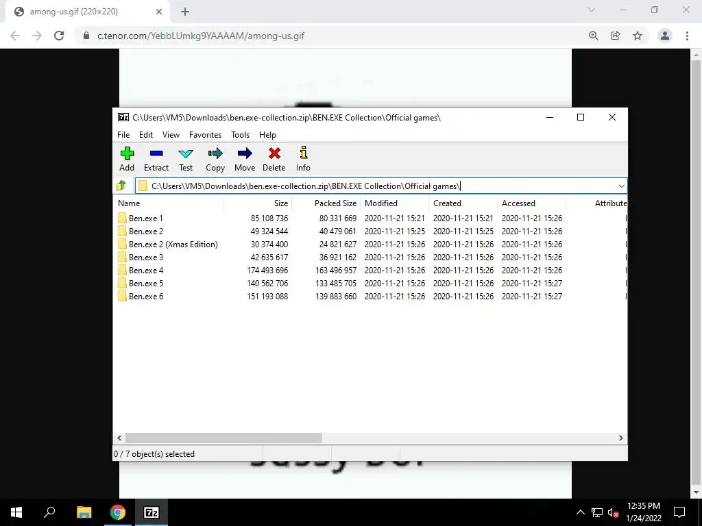Viewport: 702px width, 526px height.
Task: Share this page icon in Chrome
Action: pos(616,36)
